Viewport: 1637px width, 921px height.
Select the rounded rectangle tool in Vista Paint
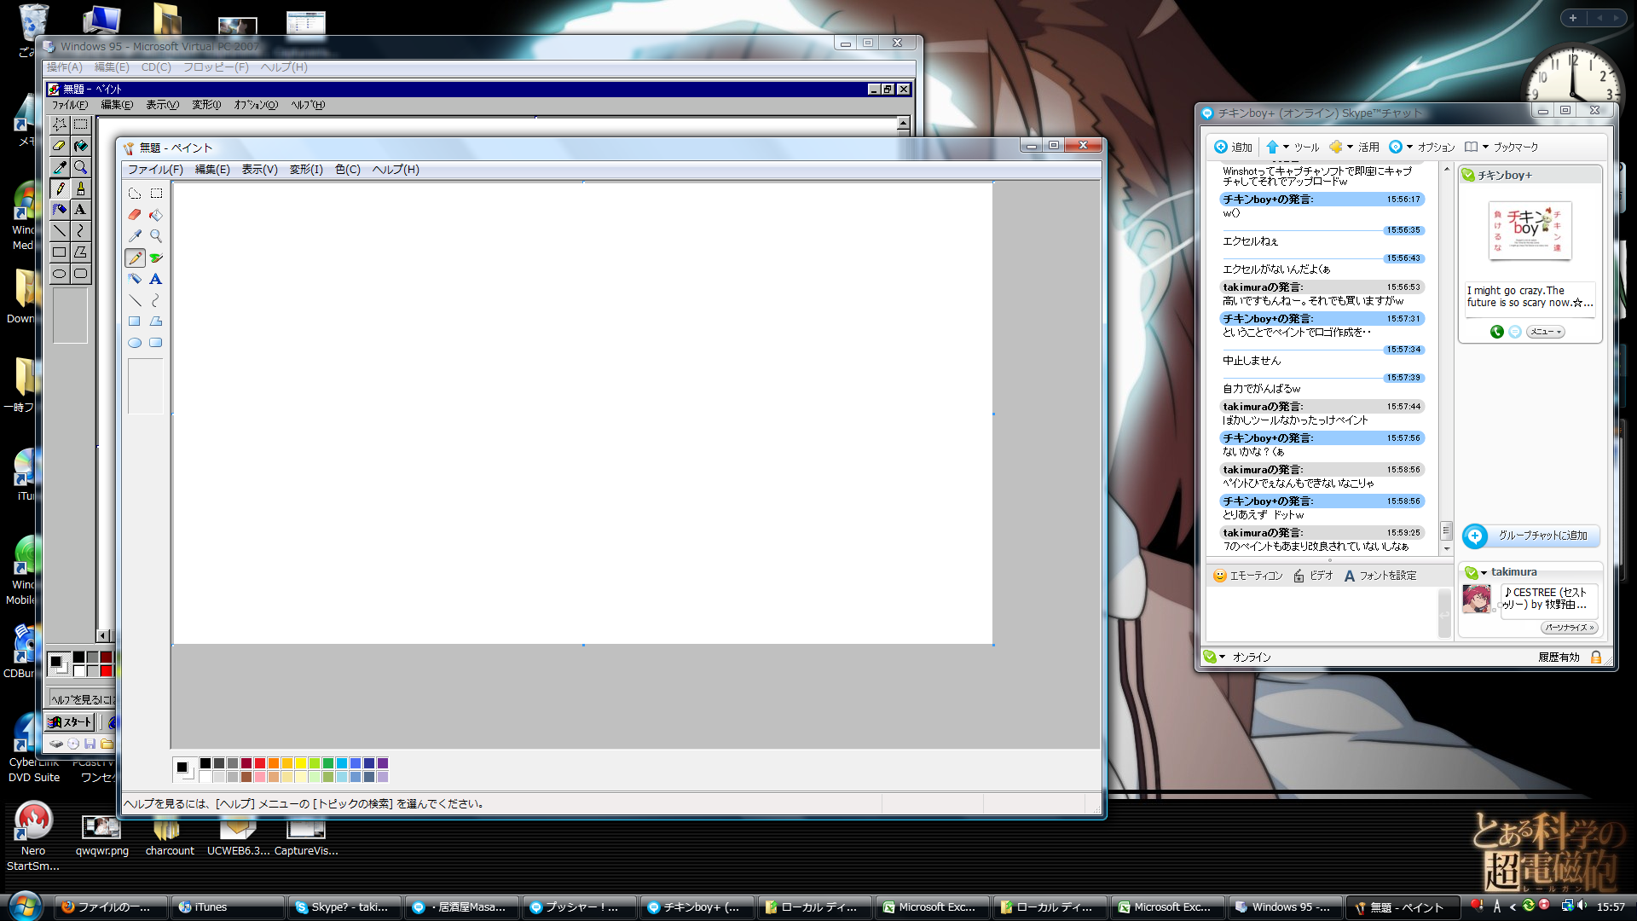tap(156, 343)
